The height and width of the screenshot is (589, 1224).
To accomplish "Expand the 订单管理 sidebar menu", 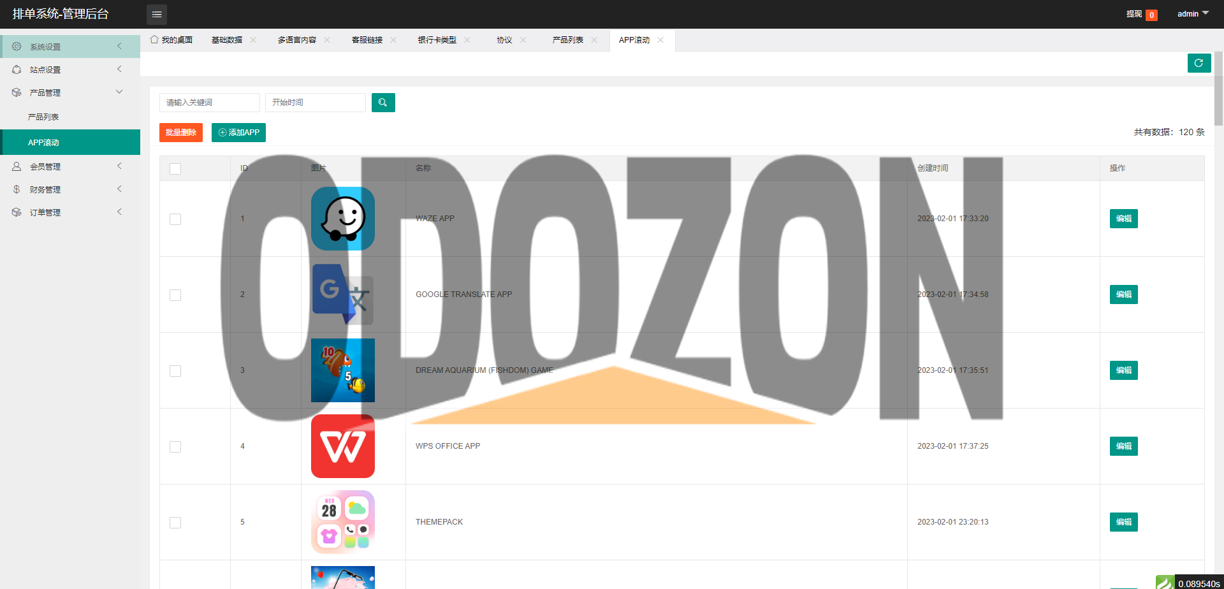I will [70, 212].
